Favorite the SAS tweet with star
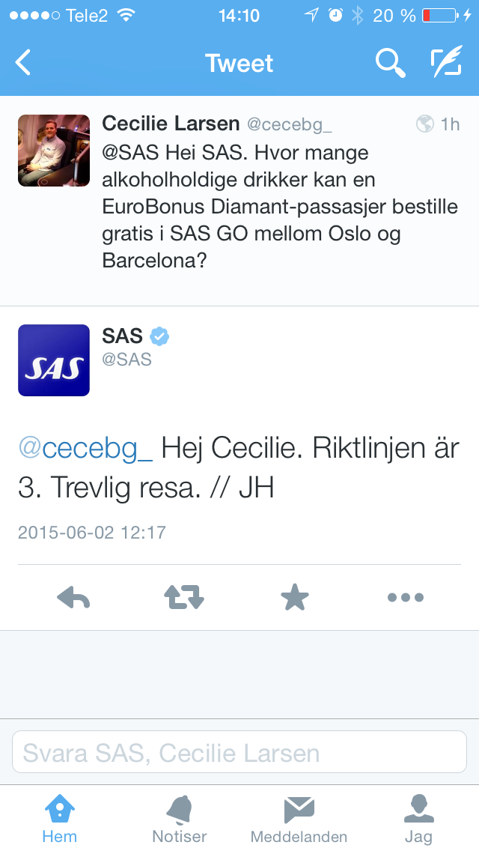Viewport: 479px width, 851px height. point(294,597)
